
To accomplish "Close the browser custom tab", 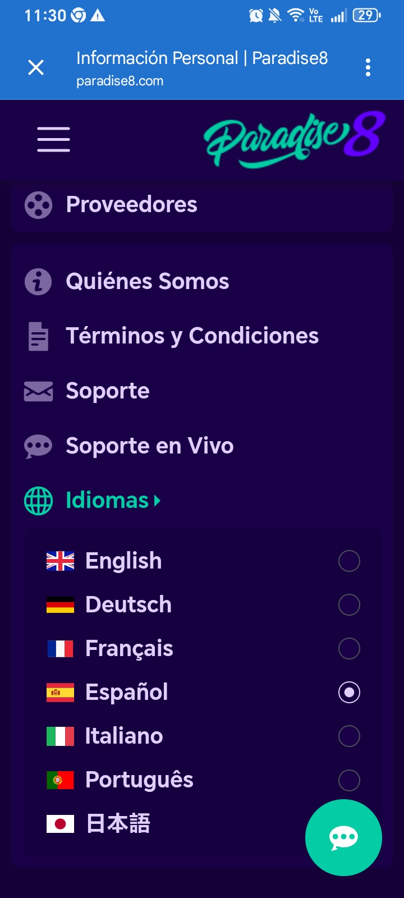I will click(36, 67).
